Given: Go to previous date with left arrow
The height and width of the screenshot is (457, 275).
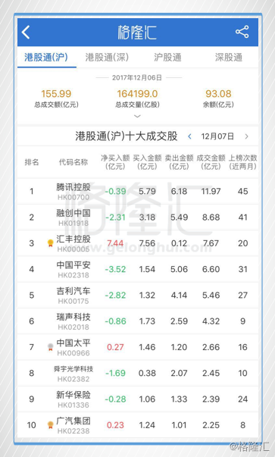Looking at the screenshot, I should (189, 136).
